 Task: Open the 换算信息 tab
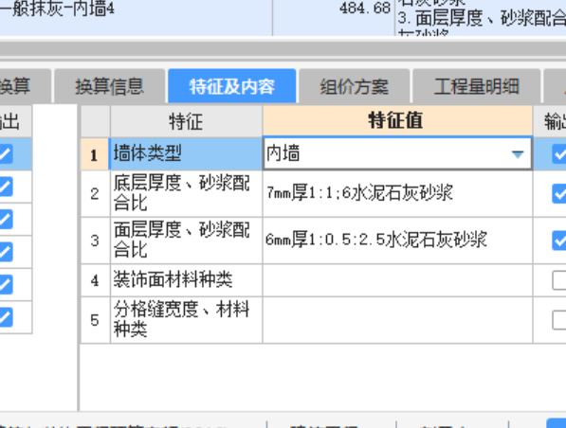pos(109,86)
